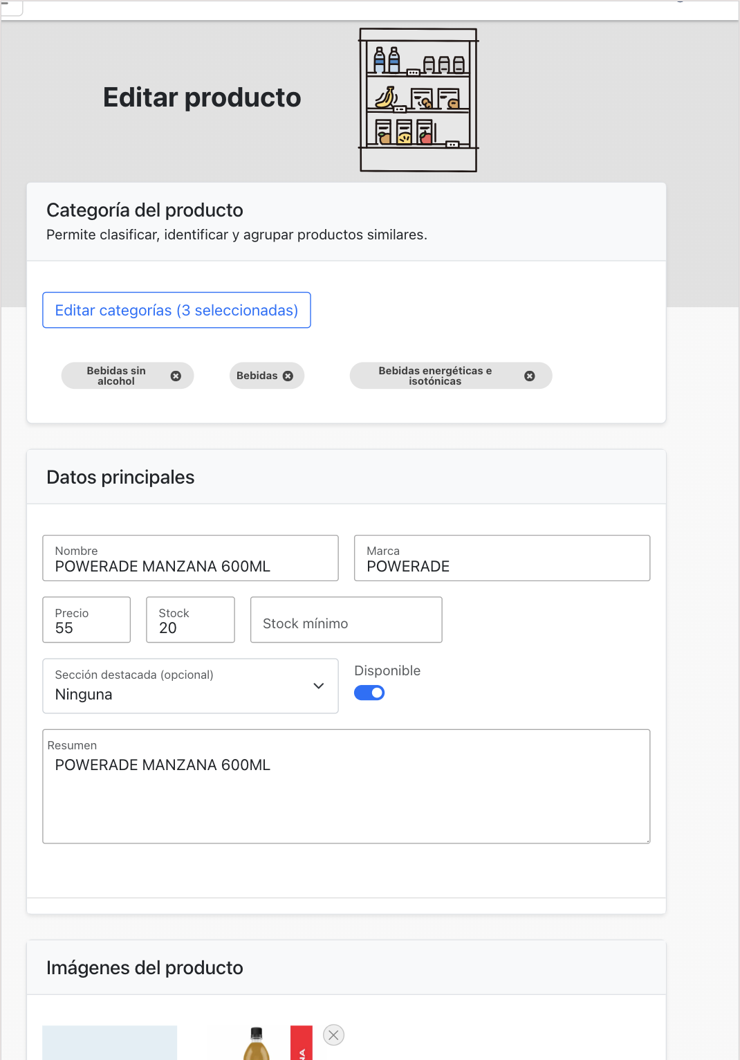
Task: Remove the 'Bebidas' category chip
Action: pyautogui.click(x=288, y=376)
